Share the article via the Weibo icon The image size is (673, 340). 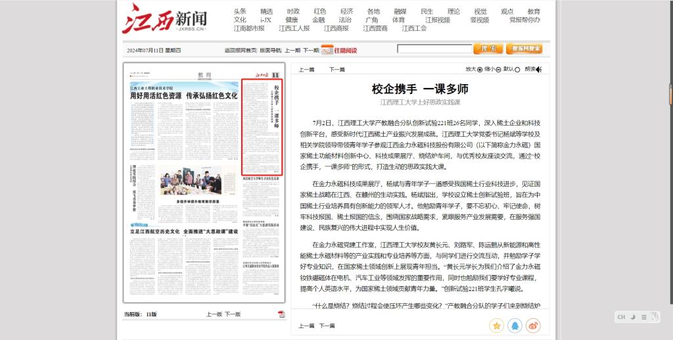[534, 326]
